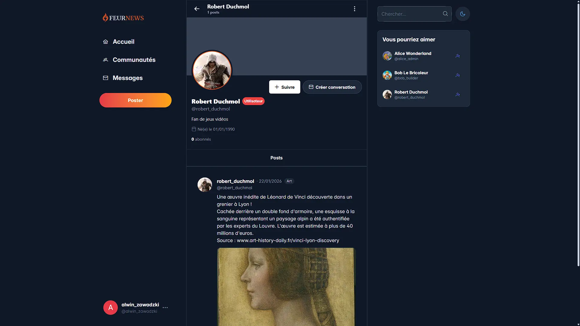
Task: Follow Bob Le Bricoleur with the add-person toggle
Action: (x=457, y=75)
